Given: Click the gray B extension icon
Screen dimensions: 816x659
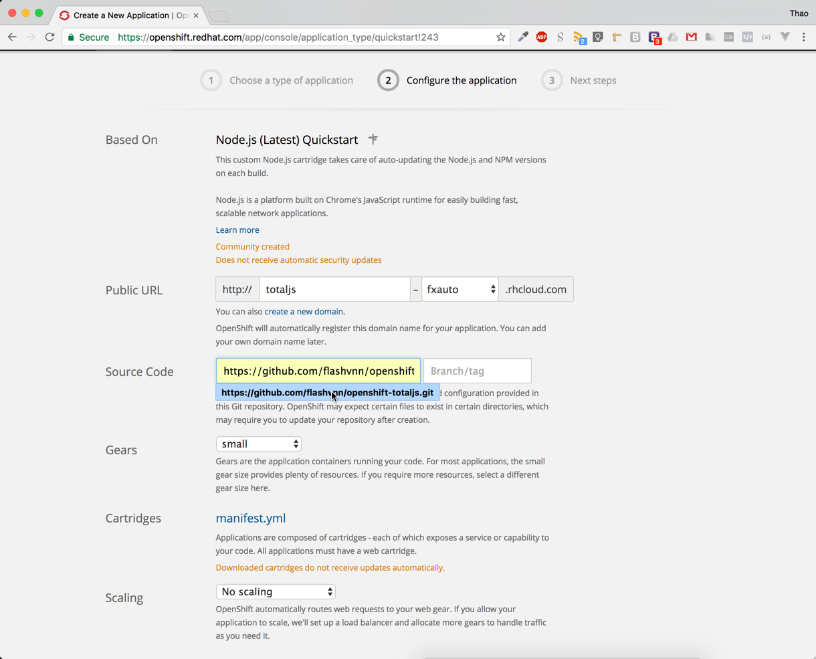Looking at the screenshot, I should (635, 37).
